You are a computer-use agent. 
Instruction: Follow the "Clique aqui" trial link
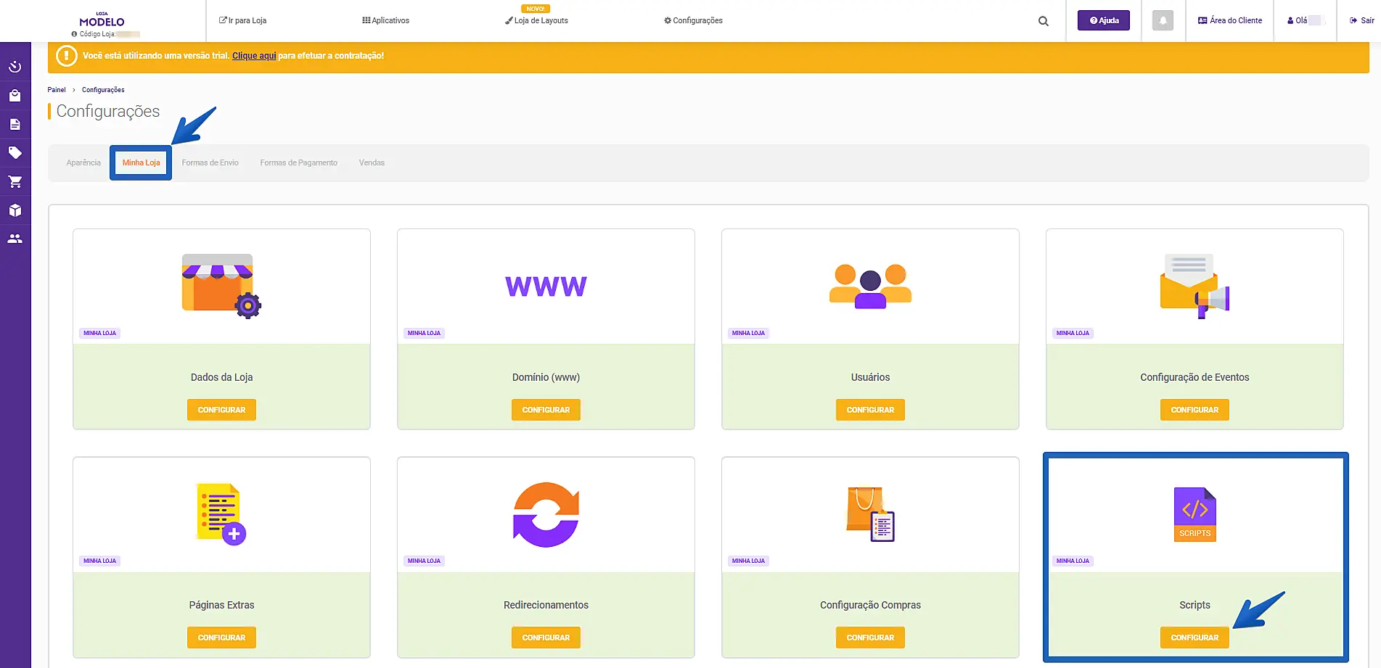pos(254,56)
